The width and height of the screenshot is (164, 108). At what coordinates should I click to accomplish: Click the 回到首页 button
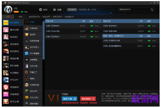[72, 10]
